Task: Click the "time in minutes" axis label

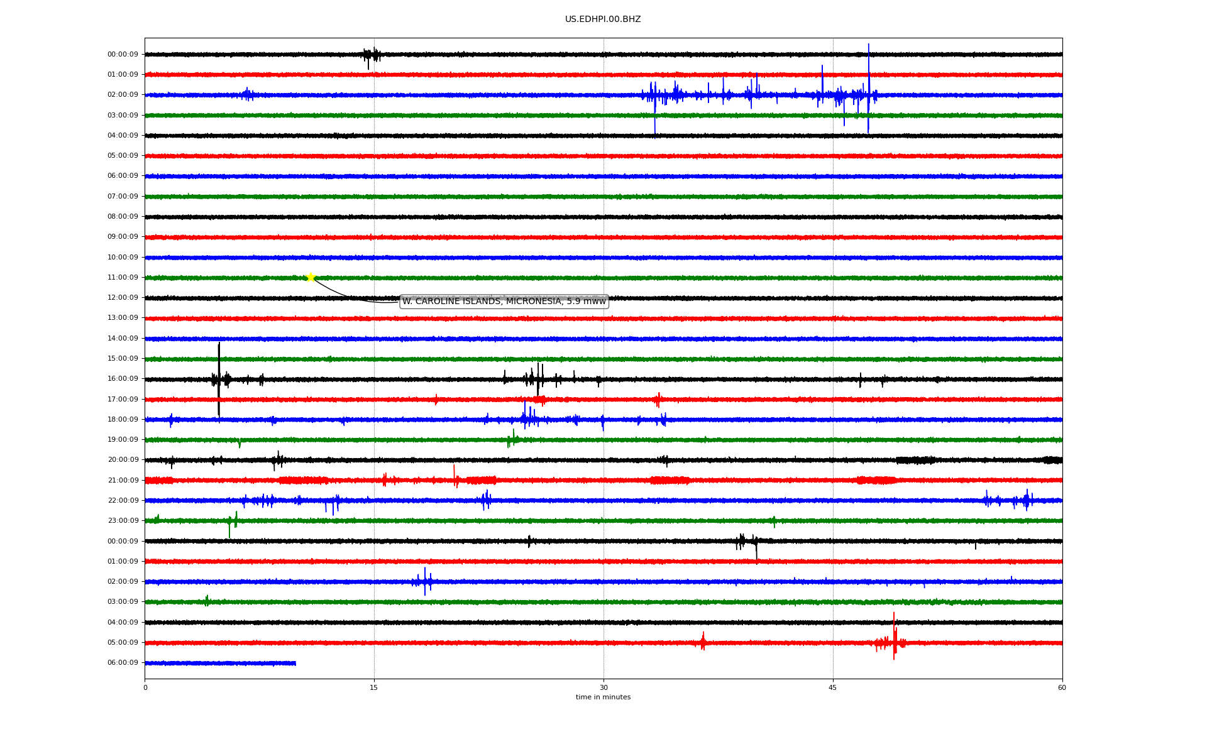Action: click(x=602, y=697)
